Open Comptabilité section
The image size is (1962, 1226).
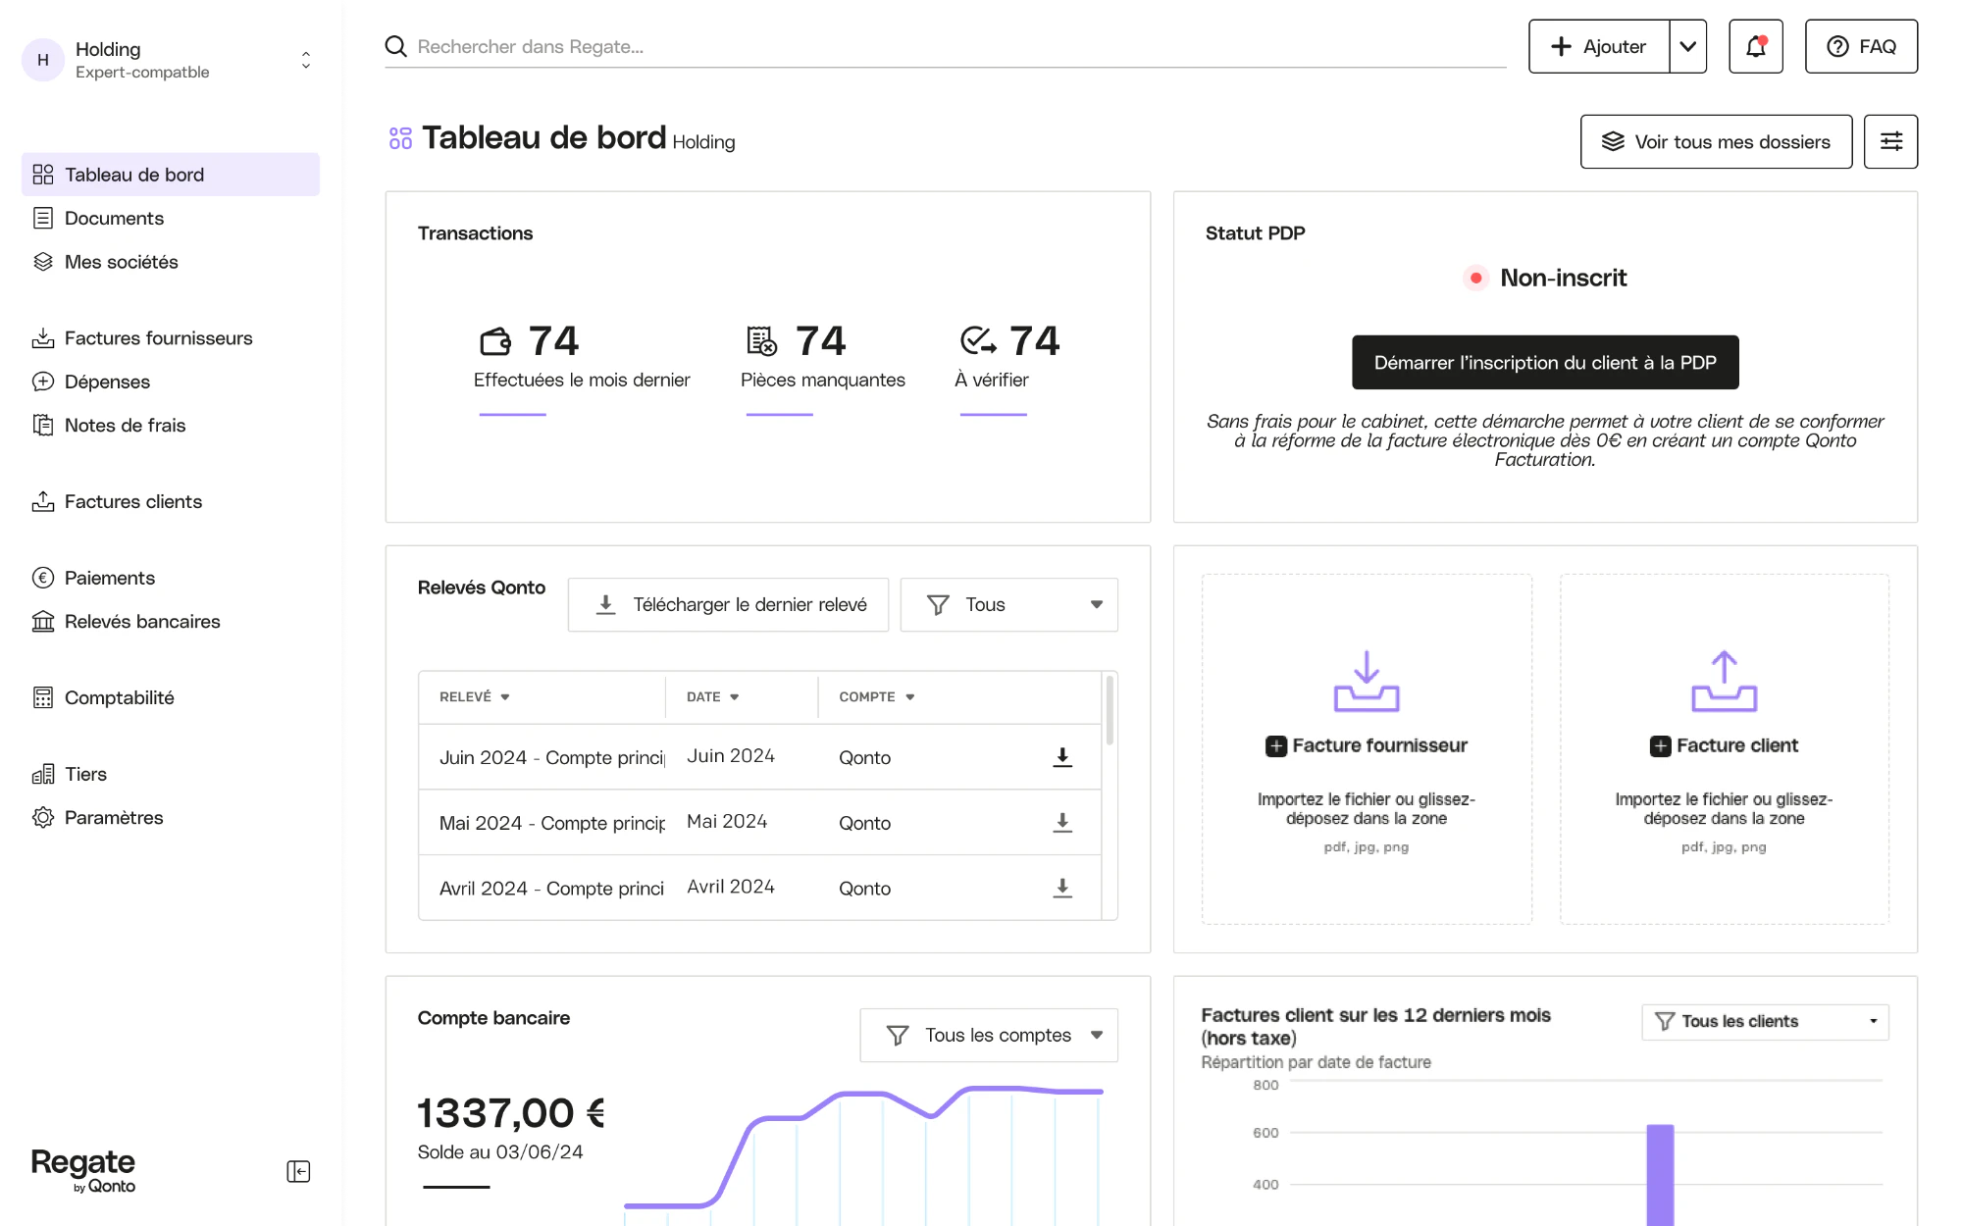(171, 697)
